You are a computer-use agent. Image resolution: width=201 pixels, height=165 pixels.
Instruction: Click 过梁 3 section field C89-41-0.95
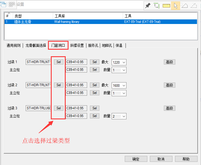pyautogui.click(x=77, y=108)
